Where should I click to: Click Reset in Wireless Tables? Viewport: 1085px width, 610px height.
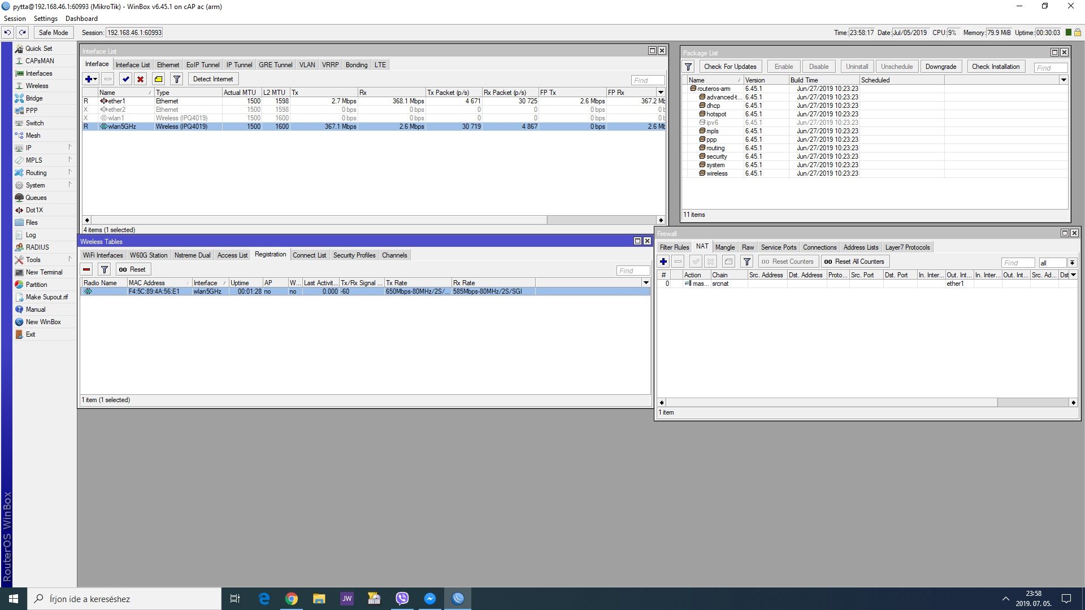(132, 269)
